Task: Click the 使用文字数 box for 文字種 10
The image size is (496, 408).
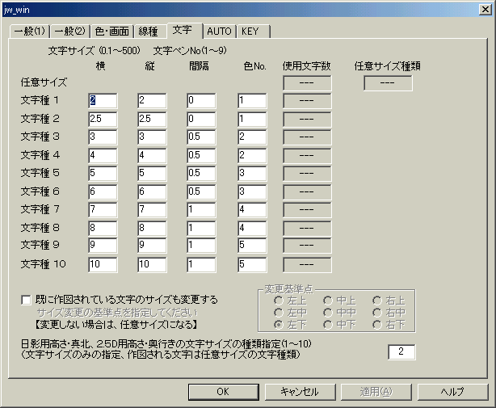Action: [x=307, y=265]
